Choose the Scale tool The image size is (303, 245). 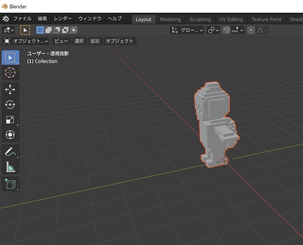[10, 120]
